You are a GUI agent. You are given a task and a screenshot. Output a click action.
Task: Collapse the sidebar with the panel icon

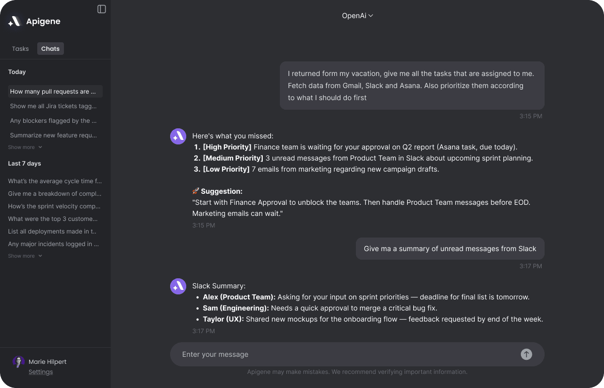tap(102, 9)
